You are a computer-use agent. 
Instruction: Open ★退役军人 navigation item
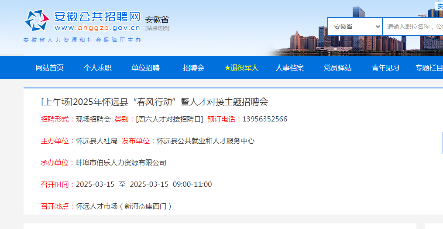click(241, 68)
